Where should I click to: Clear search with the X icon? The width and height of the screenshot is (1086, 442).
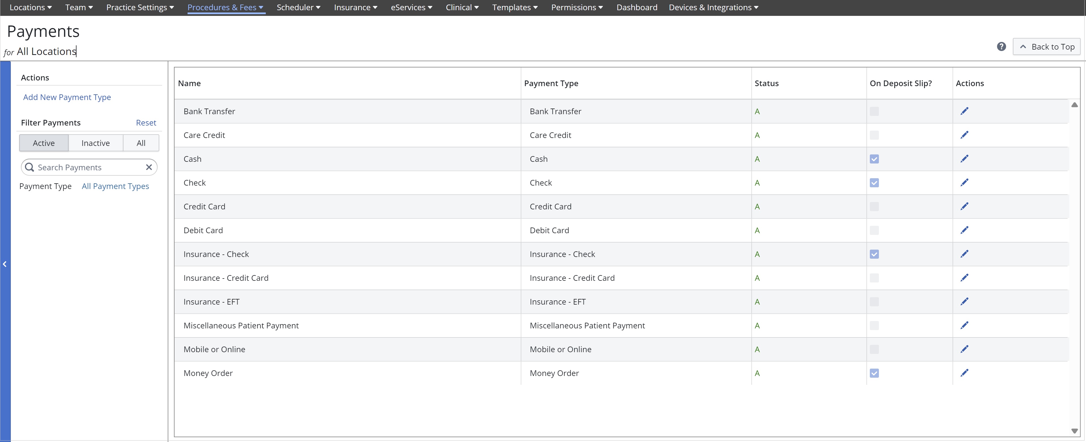point(149,167)
